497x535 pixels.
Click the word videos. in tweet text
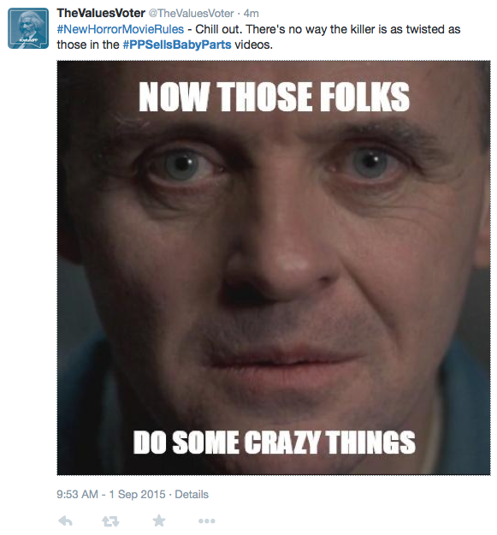click(x=253, y=45)
